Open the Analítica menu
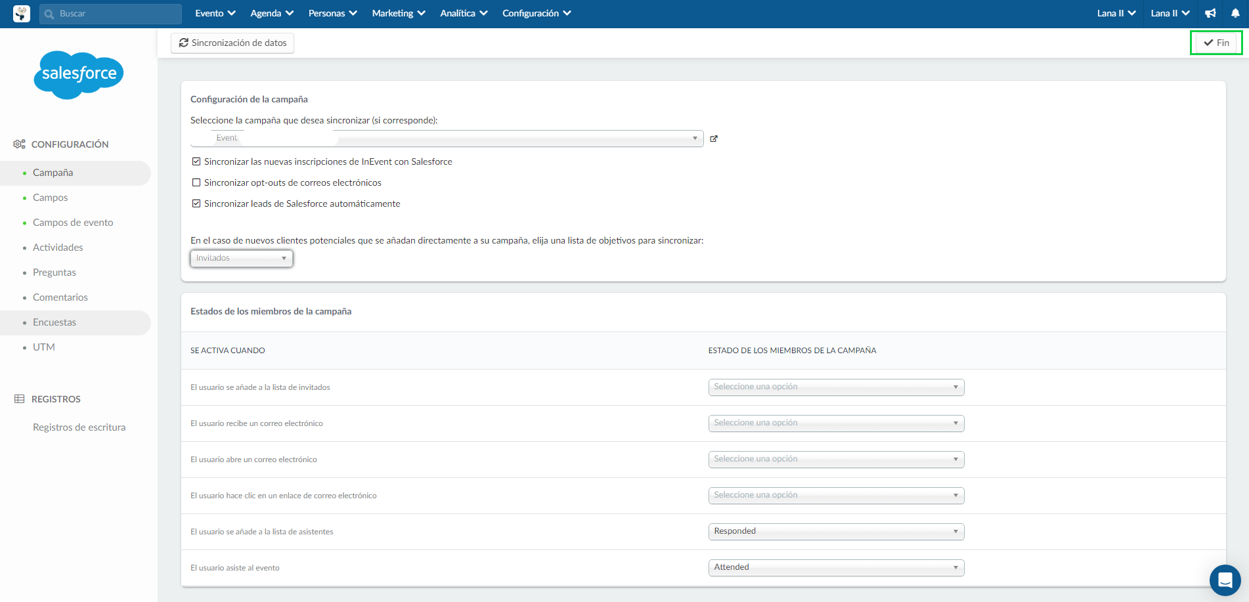The height and width of the screenshot is (602, 1249). 464,13
